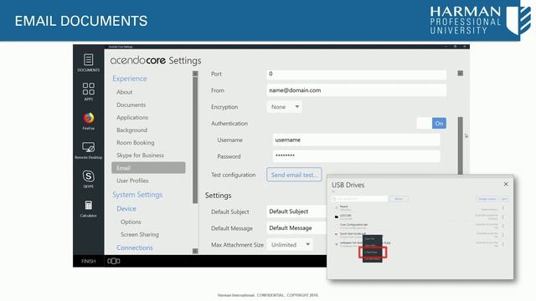The image size is (536, 301).
Task: Open Skype for Business settings
Action: [140, 156]
